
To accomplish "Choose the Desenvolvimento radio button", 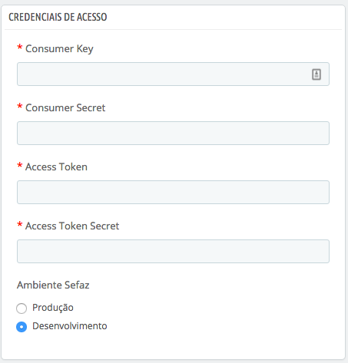I will [x=22, y=327].
